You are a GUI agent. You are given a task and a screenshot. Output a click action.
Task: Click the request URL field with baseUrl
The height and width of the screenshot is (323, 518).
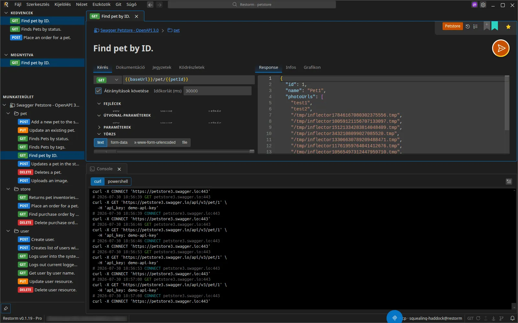[x=188, y=79]
